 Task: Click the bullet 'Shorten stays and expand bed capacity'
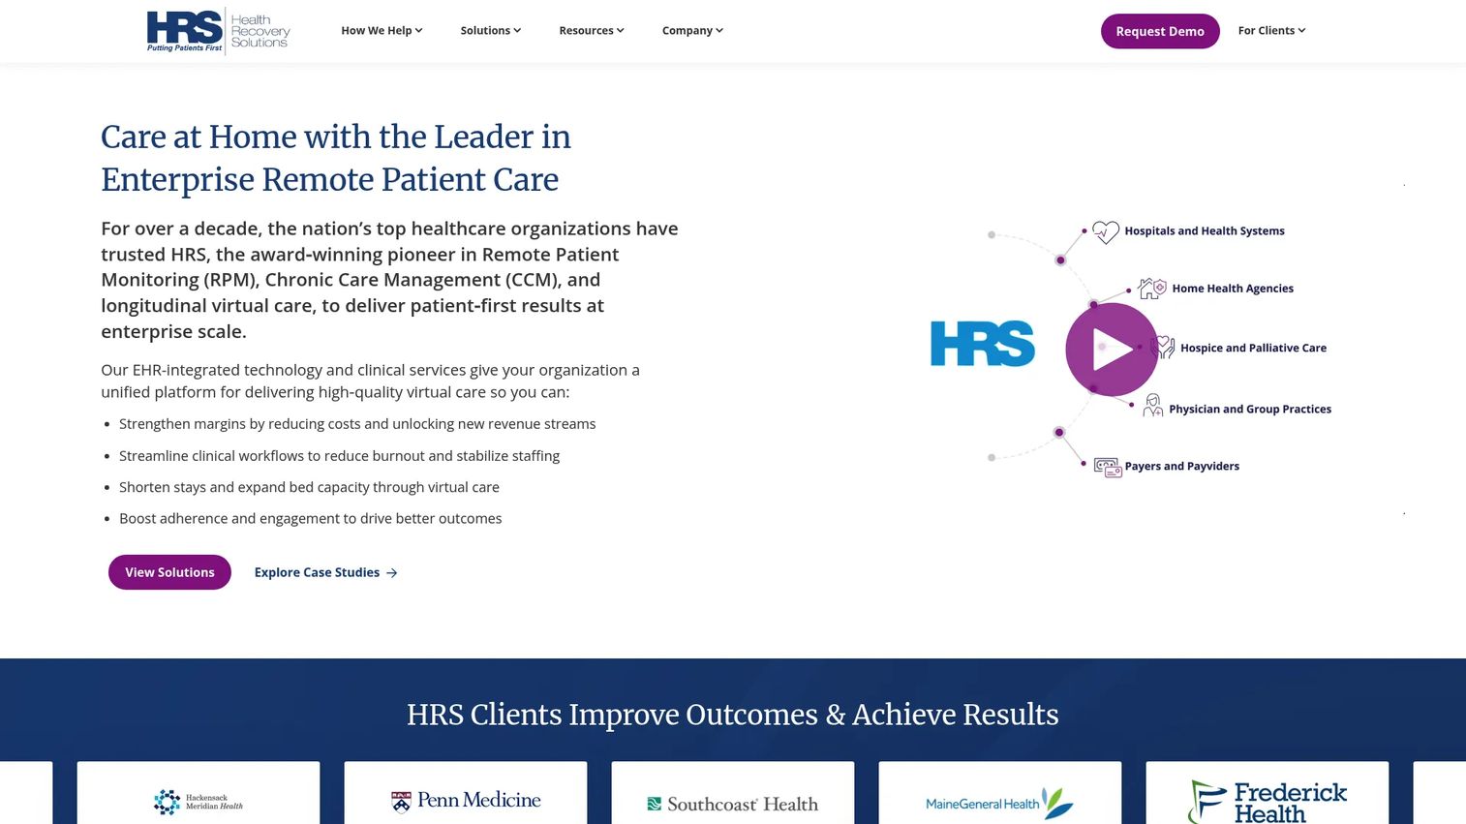coord(309,487)
